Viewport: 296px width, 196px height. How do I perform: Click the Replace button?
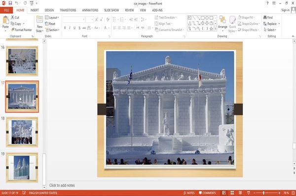(x=271, y=24)
